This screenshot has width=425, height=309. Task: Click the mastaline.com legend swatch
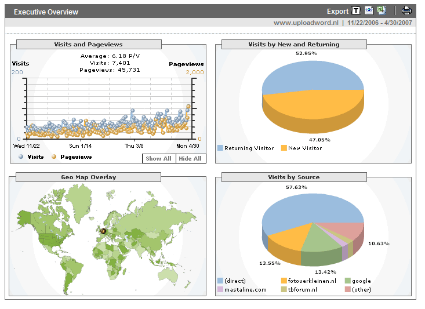tap(220, 289)
